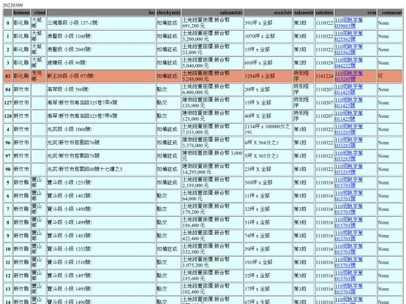
Task: Click the price cell showing '7,833,000元'
Action: (212, 129)
